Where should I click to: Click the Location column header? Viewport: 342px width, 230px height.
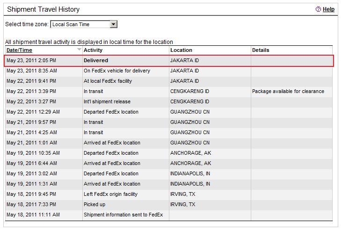[181, 50]
